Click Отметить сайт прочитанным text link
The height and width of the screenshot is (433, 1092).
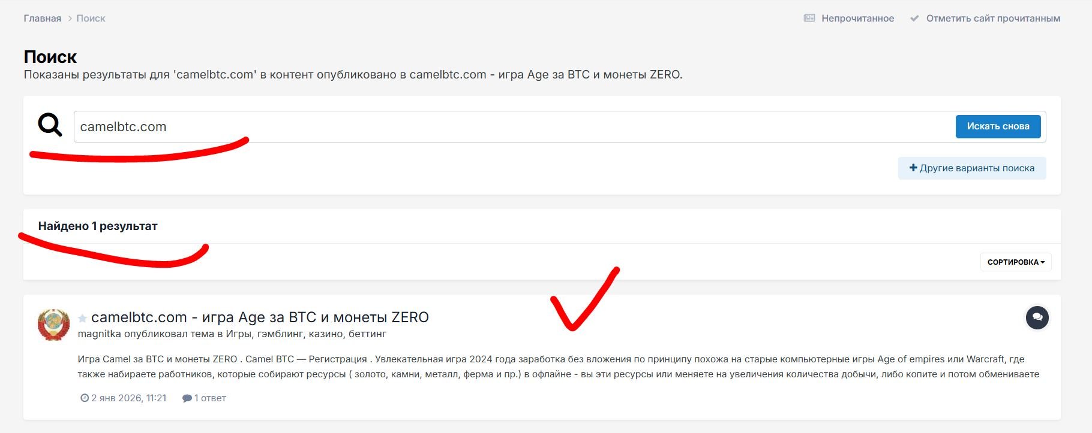[x=993, y=19]
